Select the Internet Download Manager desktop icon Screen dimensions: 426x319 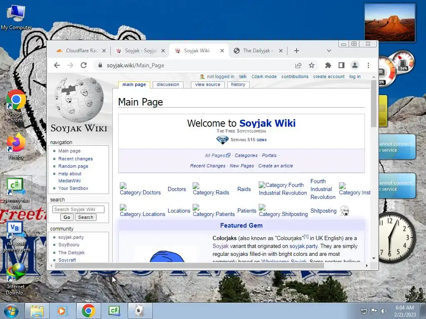(16, 280)
